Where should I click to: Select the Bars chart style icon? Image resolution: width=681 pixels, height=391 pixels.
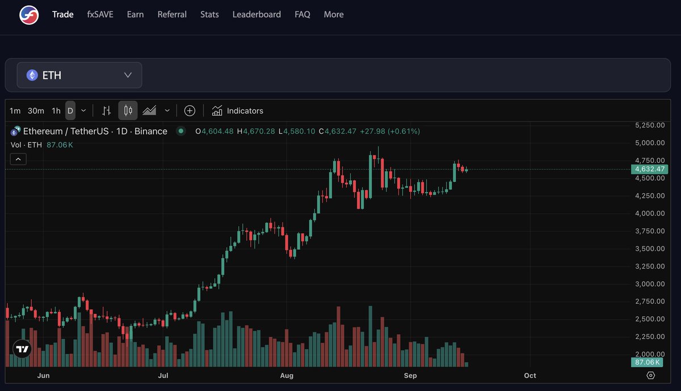[106, 110]
